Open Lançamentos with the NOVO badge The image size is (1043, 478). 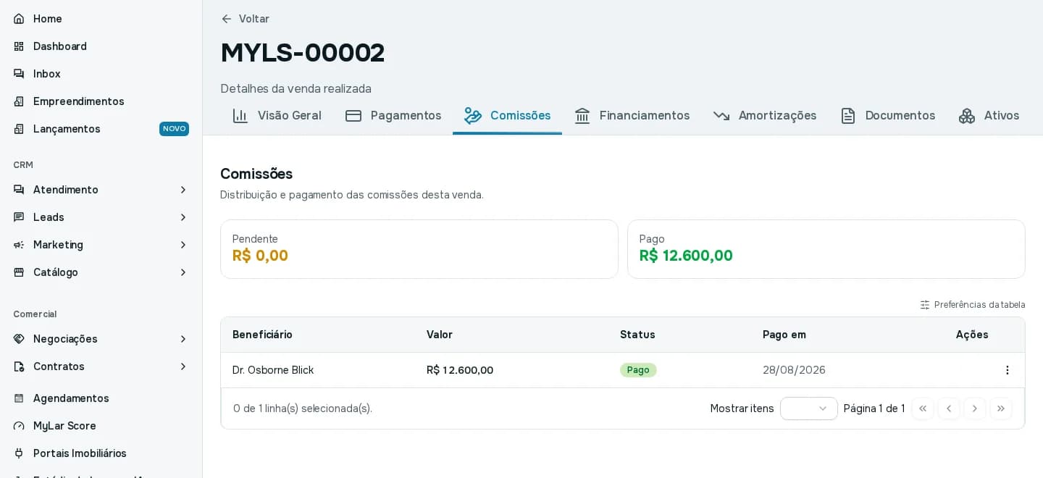pyautogui.click(x=101, y=129)
